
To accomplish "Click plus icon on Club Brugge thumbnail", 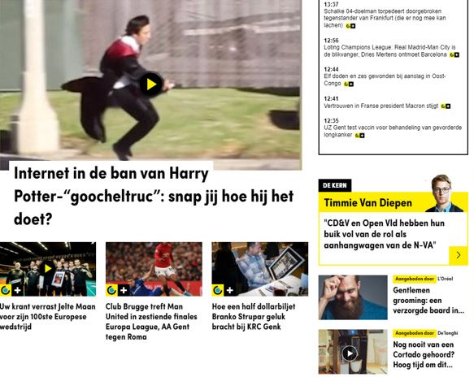I will [124, 290].
